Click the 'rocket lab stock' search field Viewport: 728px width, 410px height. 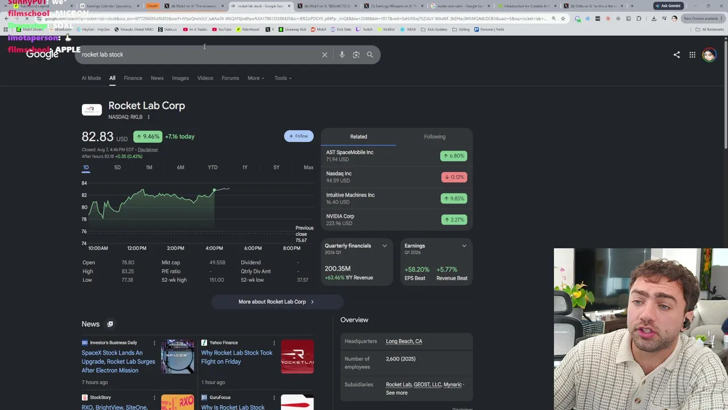pyautogui.click(x=199, y=55)
